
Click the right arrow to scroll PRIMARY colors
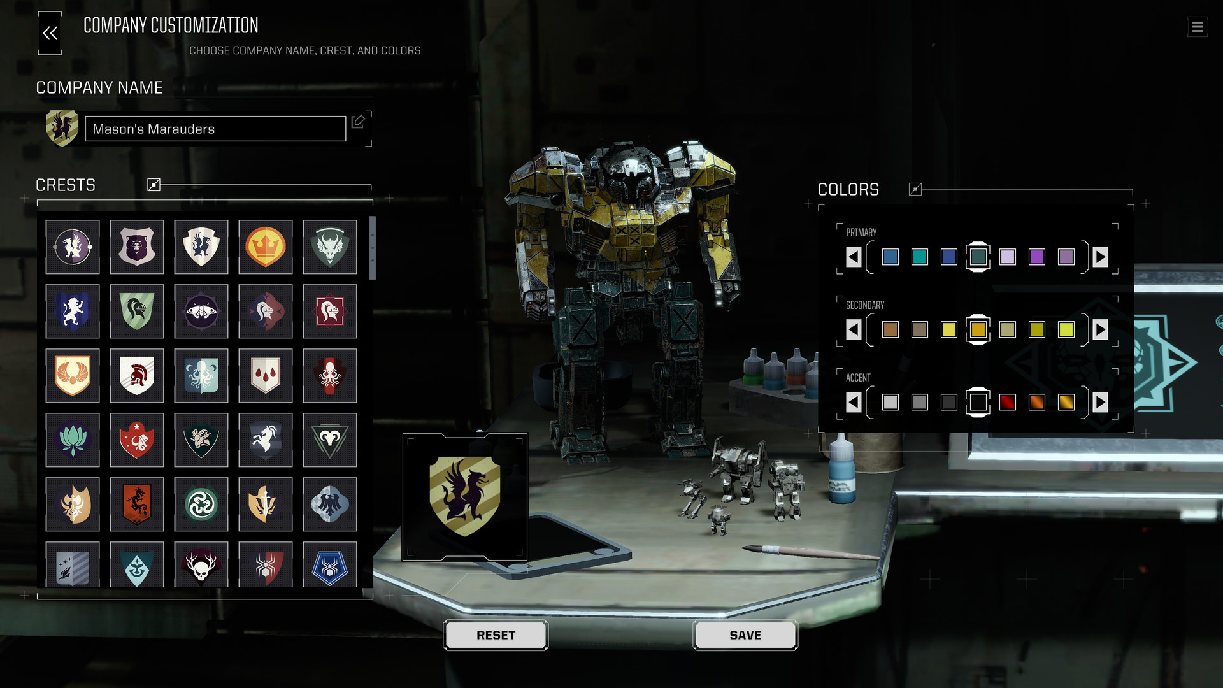click(1100, 256)
